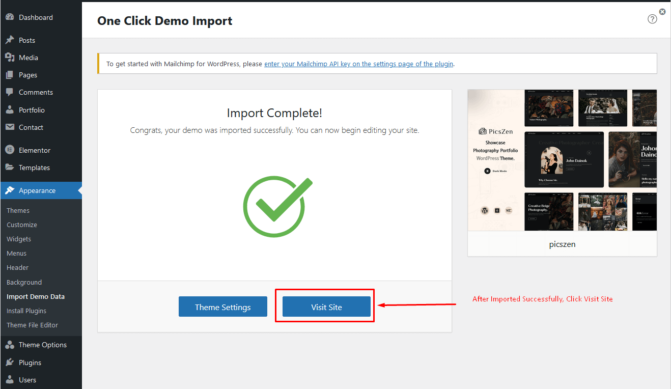Open Header submenu item
Screen dimensions: 671x389
coord(17,267)
